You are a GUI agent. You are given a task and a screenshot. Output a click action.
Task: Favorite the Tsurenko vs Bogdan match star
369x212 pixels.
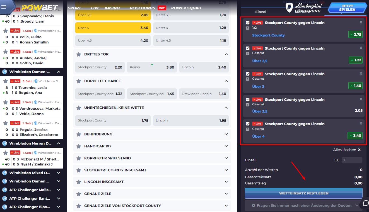point(5,81)
